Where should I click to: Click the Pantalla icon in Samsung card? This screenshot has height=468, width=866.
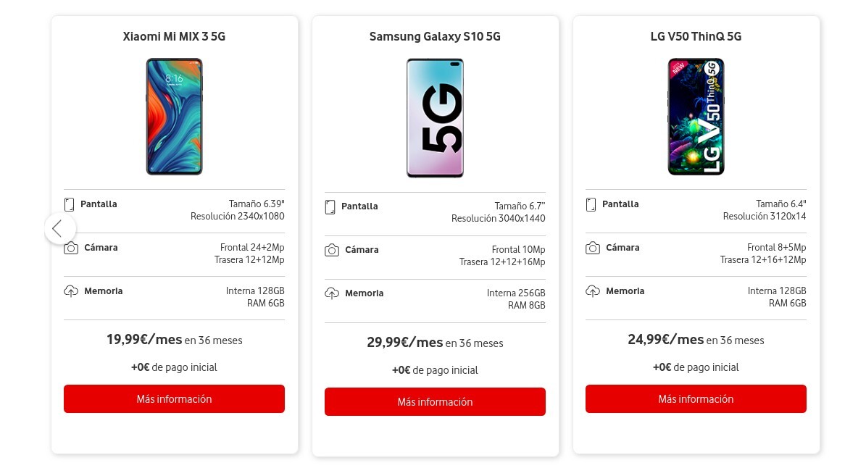tap(330, 207)
